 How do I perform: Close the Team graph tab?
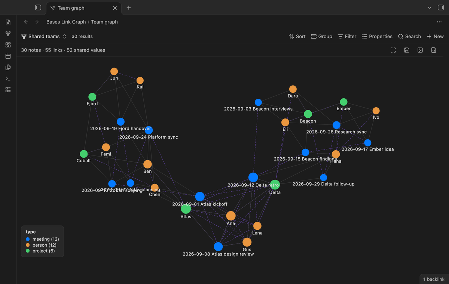tap(115, 8)
